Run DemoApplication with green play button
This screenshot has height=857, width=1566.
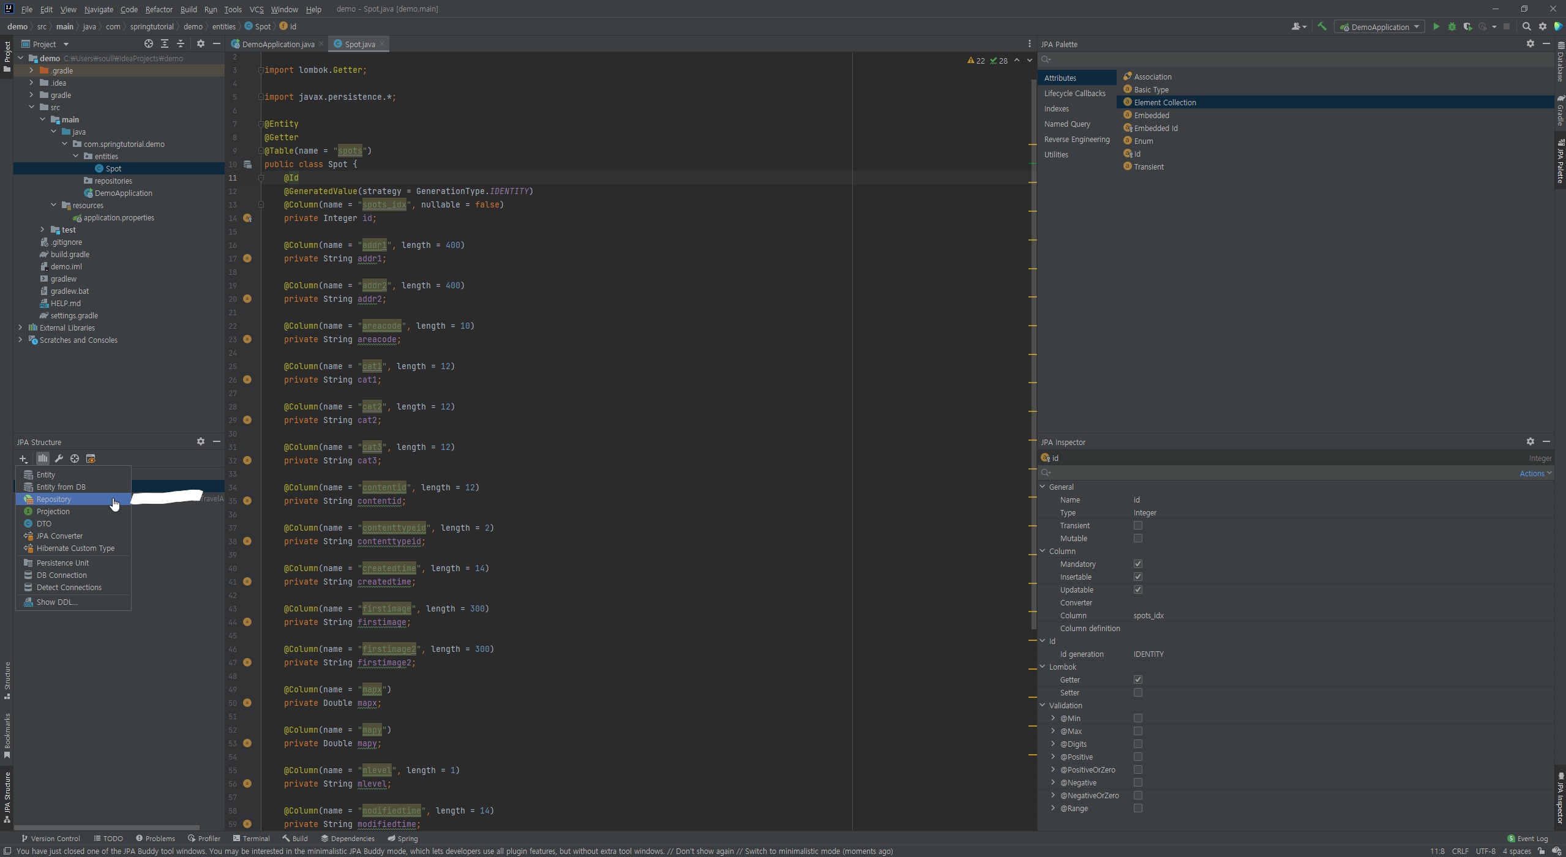(x=1436, y=26)
